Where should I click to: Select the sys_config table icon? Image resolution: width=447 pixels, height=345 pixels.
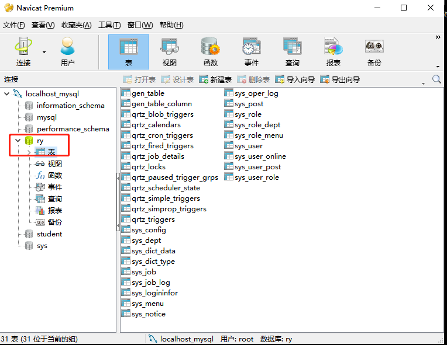pyautogui.click(x=126, y=230)
